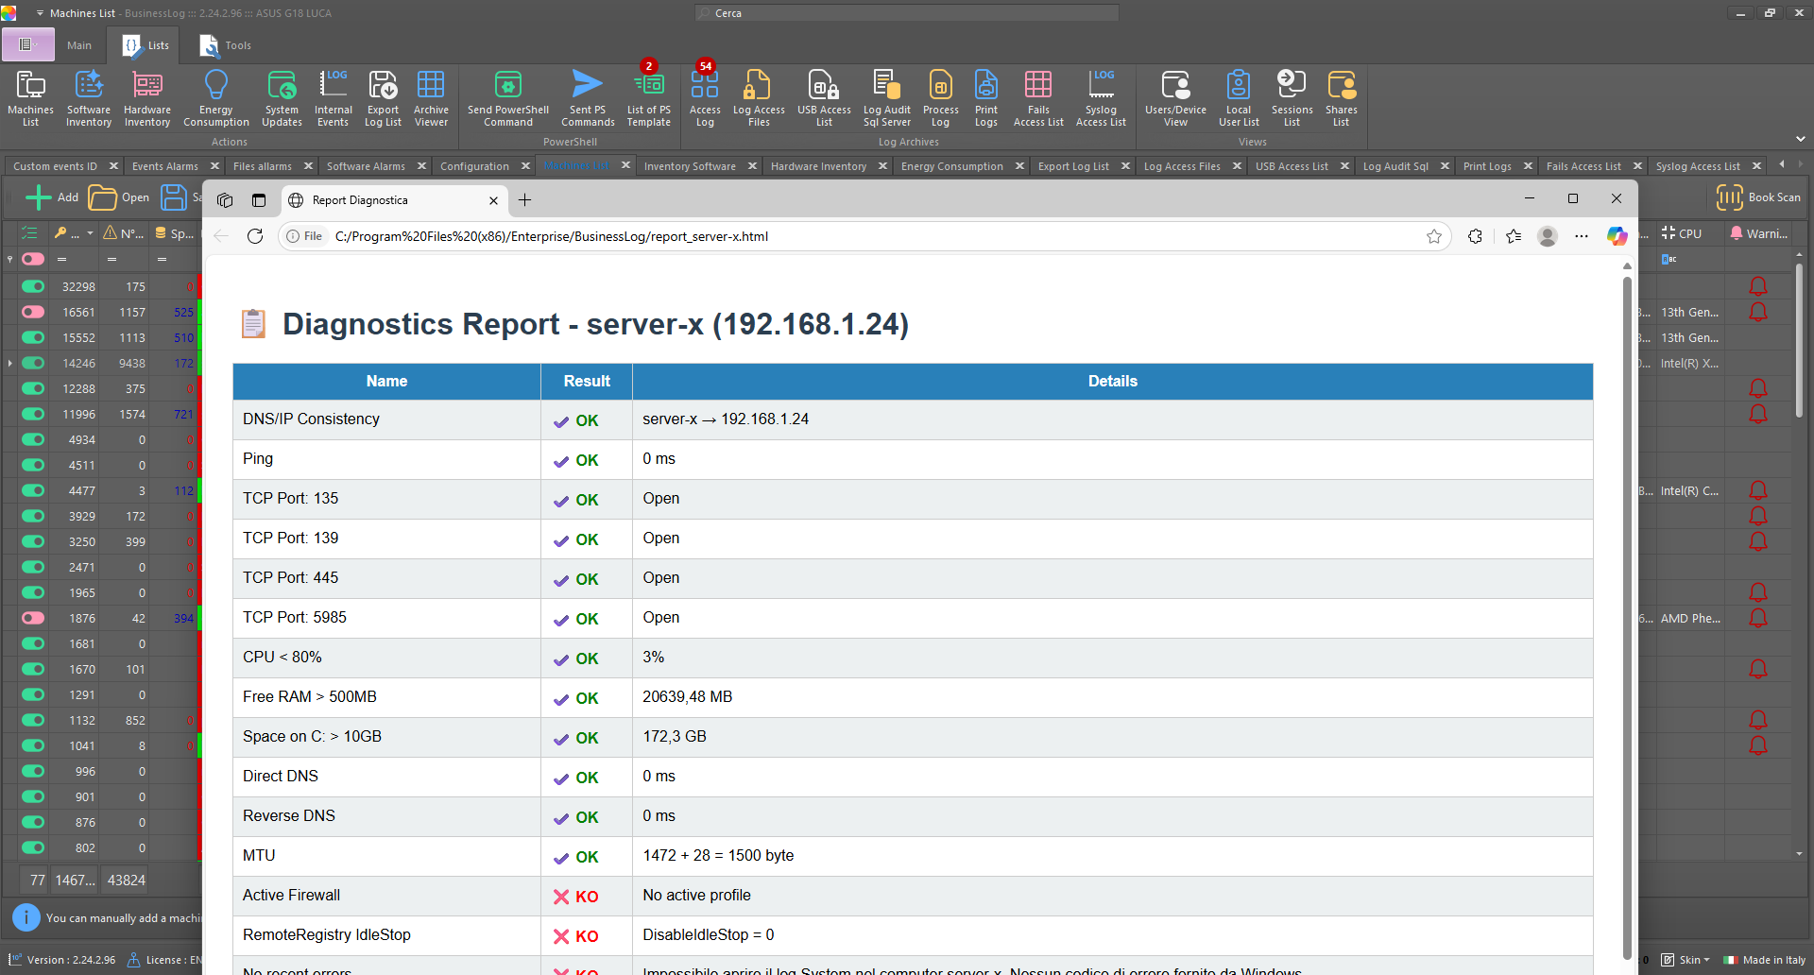Click the browser Copilot icon
1814x975 pixels.
pos(1617,236)
